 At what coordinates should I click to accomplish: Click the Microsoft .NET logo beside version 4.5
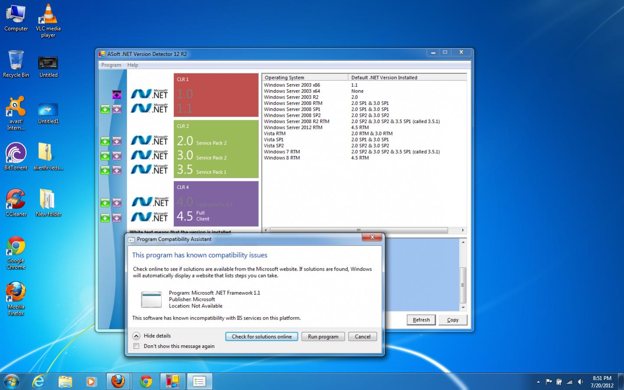150,216
